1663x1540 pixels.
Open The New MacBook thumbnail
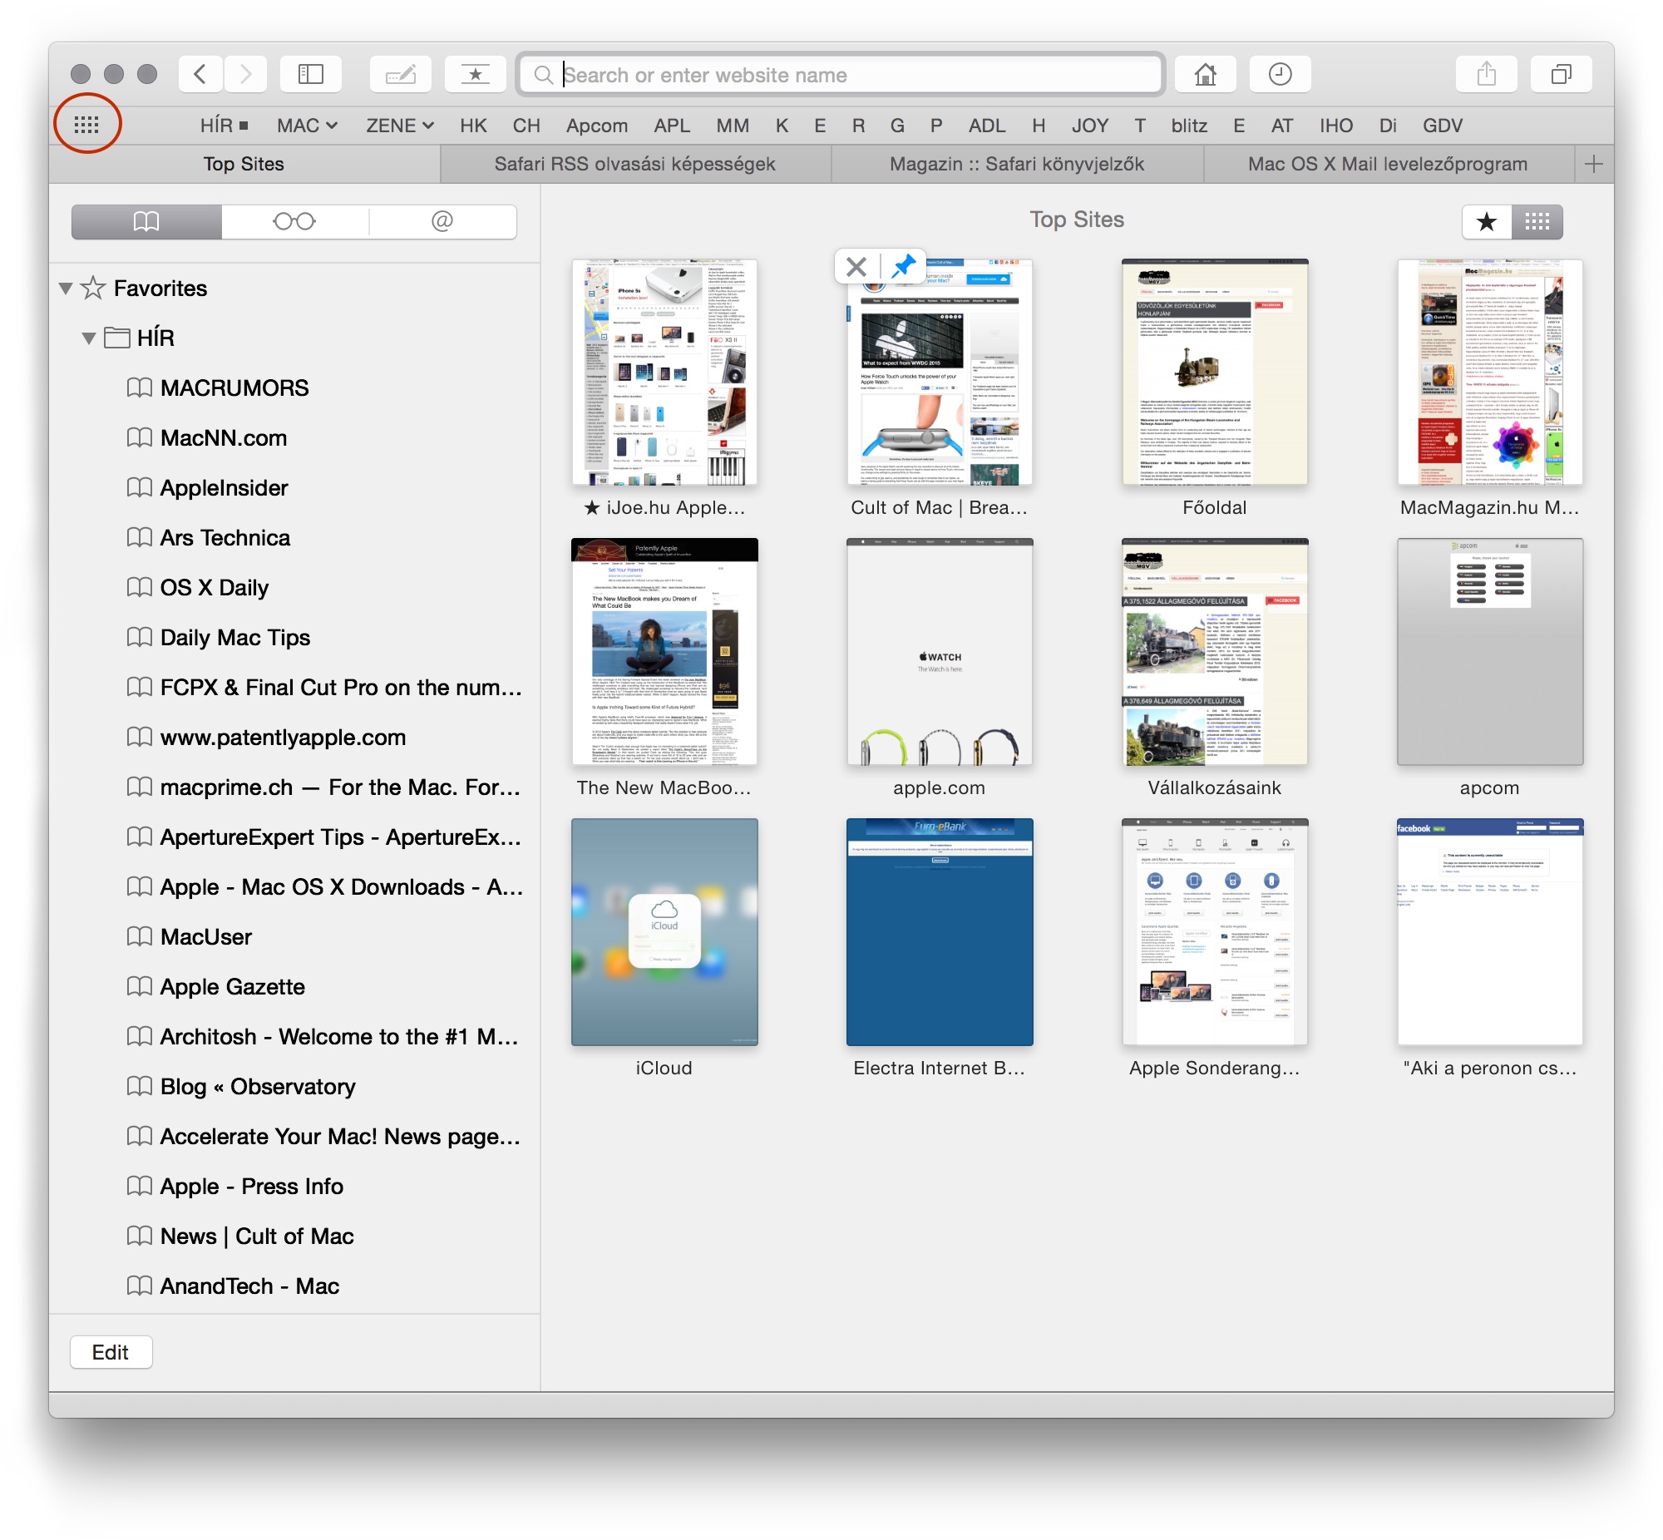point(664,652)
